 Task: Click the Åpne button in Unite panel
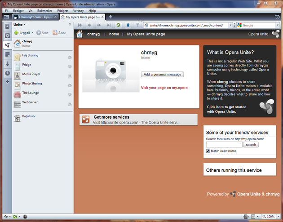(x=59, y=33)
